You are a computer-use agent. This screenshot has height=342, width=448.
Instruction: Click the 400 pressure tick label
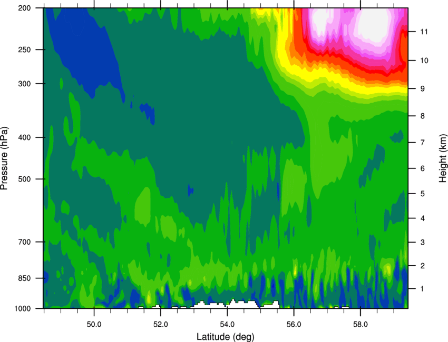click(x=25, y=137)
